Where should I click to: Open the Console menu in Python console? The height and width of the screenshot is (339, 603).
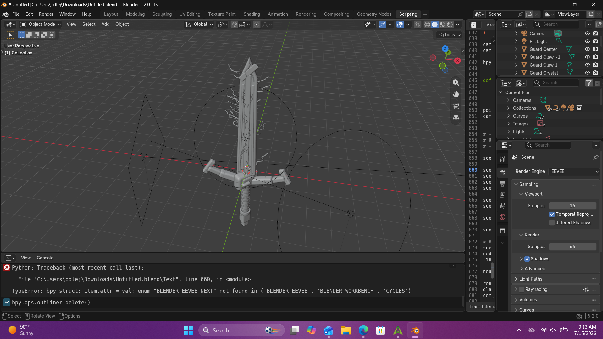click(x=45, y=258)
